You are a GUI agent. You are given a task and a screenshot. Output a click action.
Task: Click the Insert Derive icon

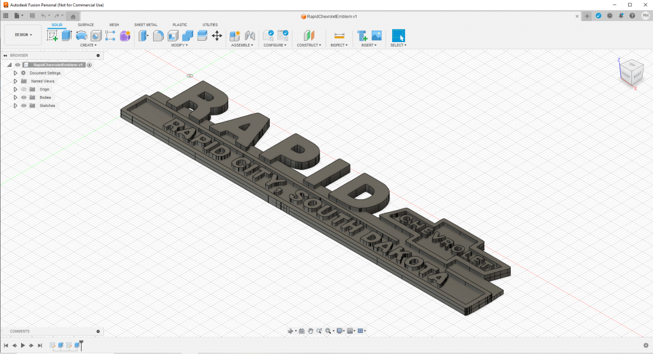pyautogui.click(x=362, y=36)
